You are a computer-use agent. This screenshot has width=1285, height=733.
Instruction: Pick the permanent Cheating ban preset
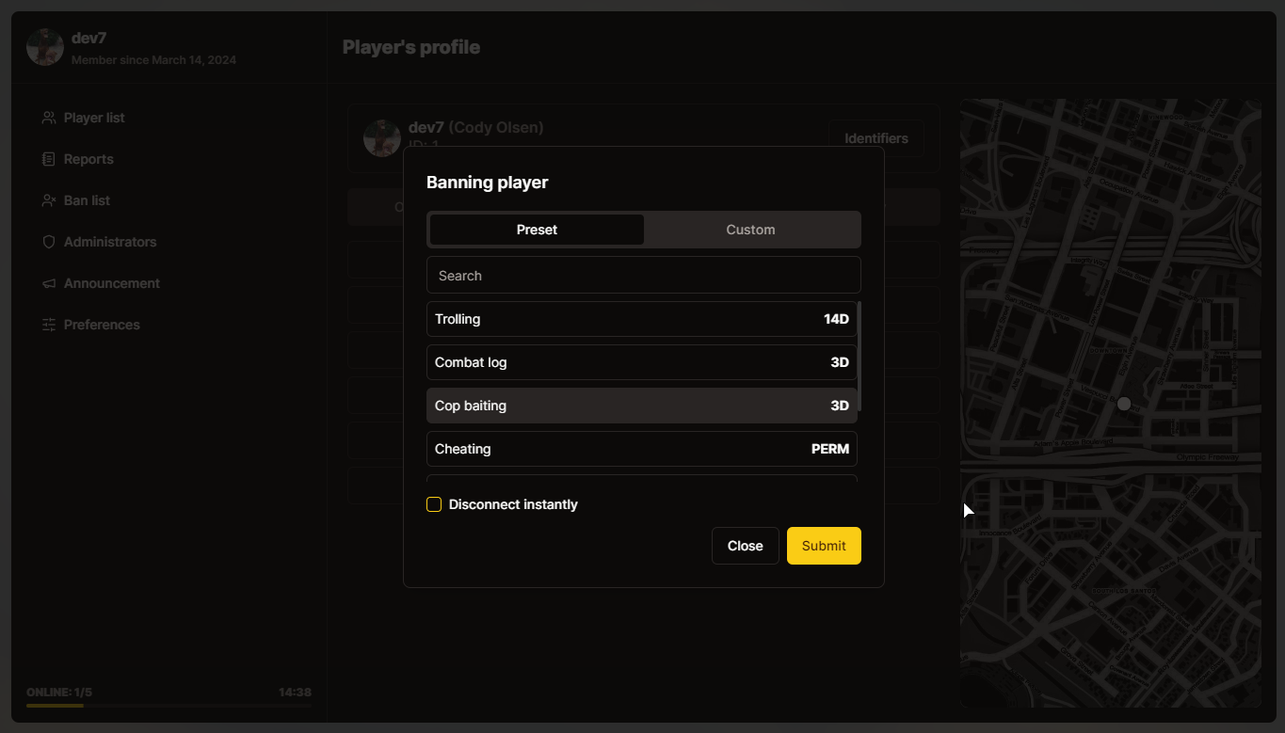641,449
